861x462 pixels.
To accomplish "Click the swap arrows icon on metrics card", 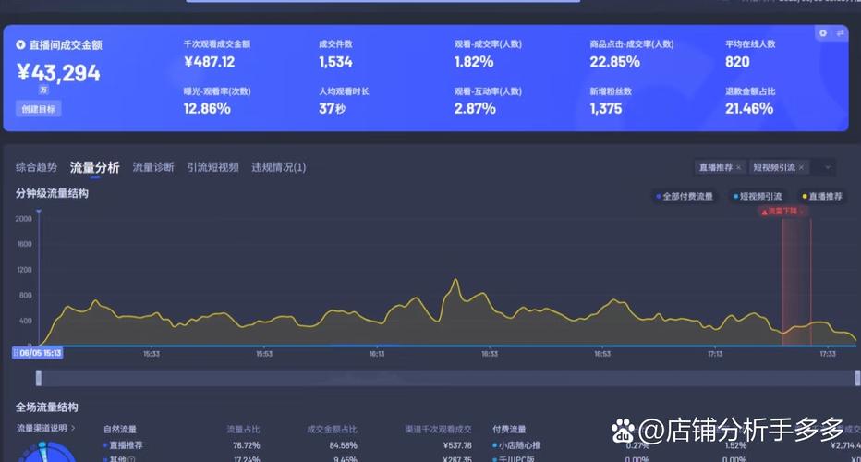I will pos(840,33).
